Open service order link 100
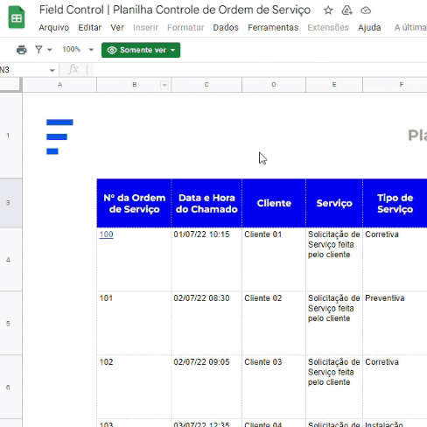Screen dimensions: 427x427 coord(106,234)
